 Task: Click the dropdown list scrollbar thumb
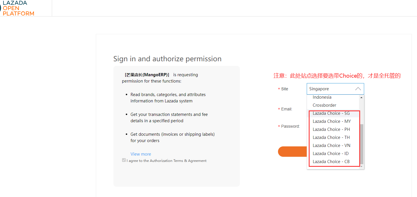361,144
